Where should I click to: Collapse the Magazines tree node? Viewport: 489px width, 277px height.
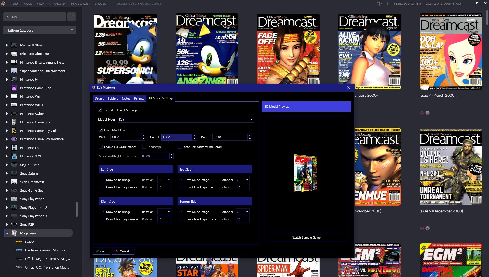click(x=7, y=233)
